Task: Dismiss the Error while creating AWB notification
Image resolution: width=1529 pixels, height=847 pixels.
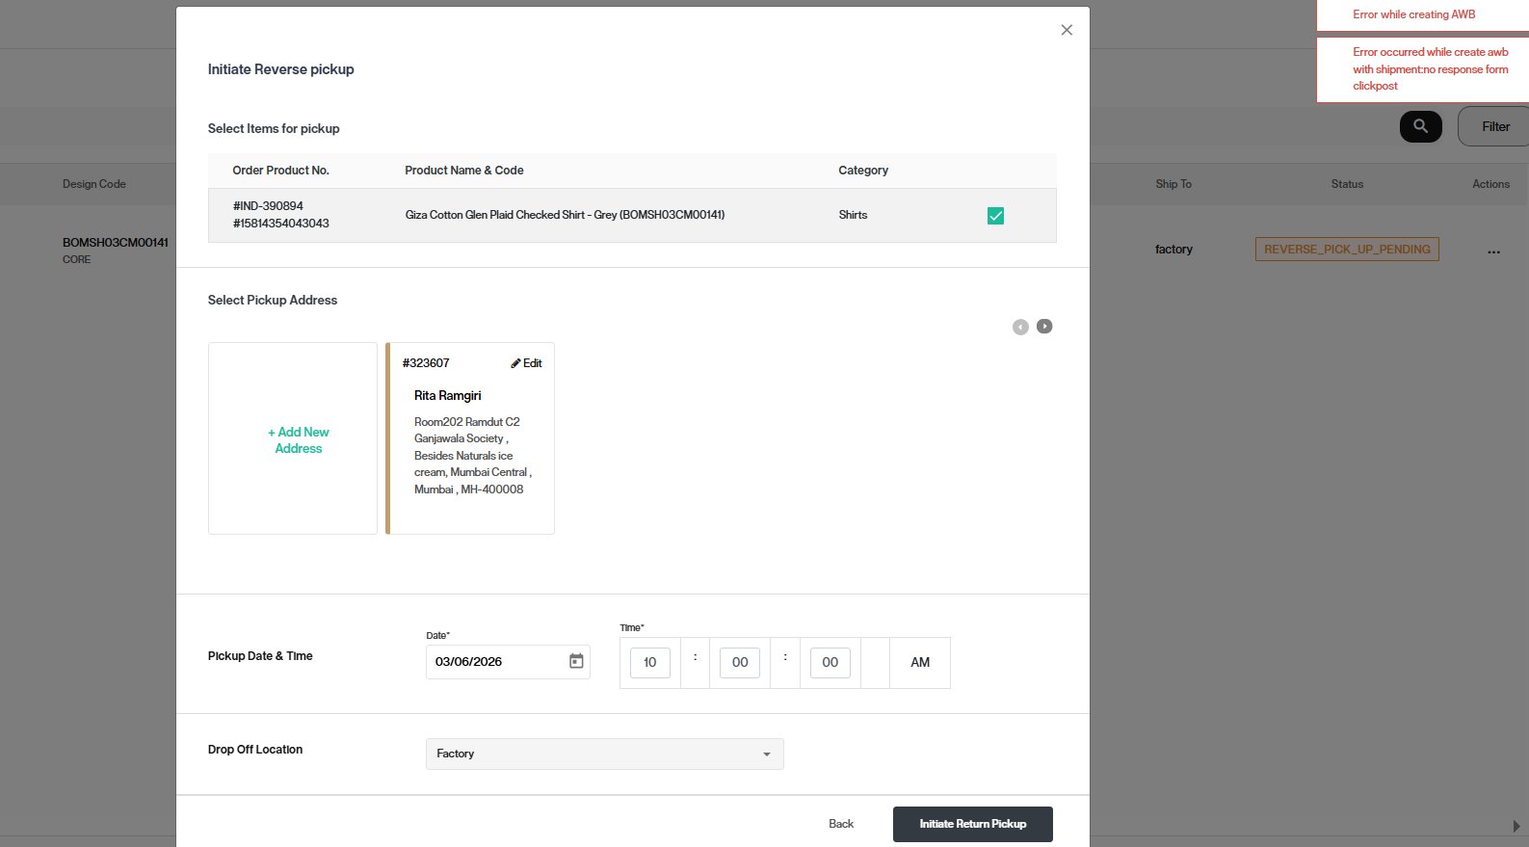Action: pyautogui.click(x=1422, y=14)
